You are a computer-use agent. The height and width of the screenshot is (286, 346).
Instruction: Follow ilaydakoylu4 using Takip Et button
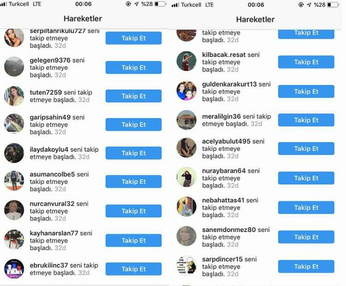click(x=133, y=153)
